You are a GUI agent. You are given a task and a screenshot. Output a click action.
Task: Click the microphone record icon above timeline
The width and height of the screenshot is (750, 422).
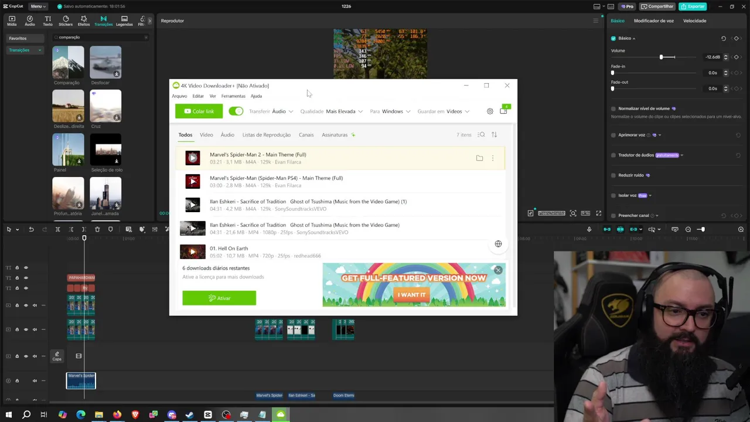[x=589, y=229]
